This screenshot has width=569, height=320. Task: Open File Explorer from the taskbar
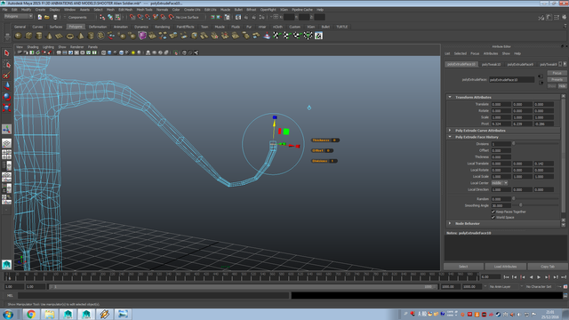click(x=50, y=314)
